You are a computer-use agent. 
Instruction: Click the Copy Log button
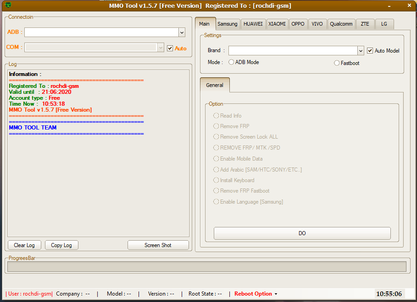(61, 245)
